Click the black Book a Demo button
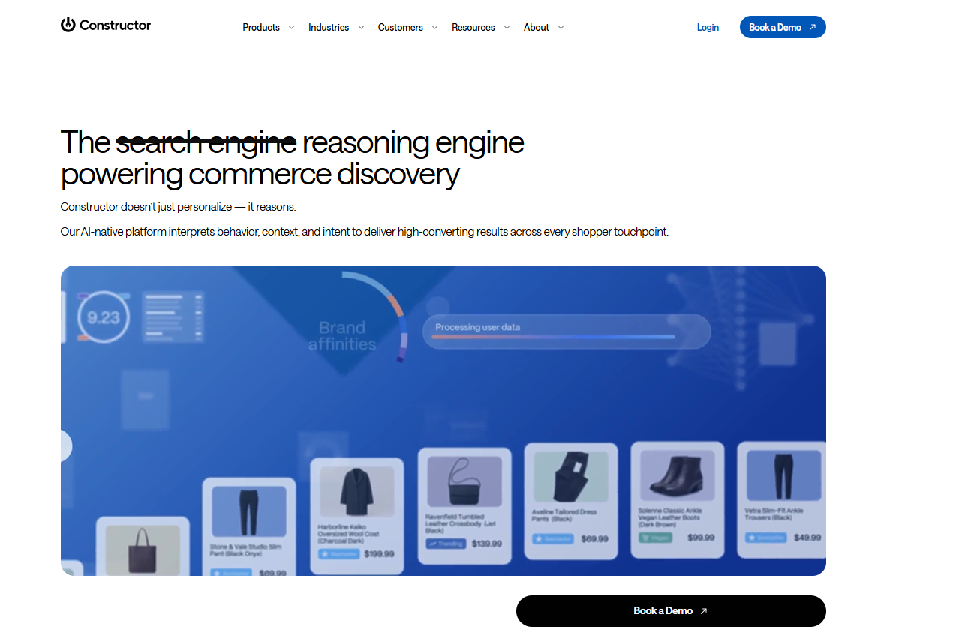The image size is (971, 642). click(x=671, y=611)
